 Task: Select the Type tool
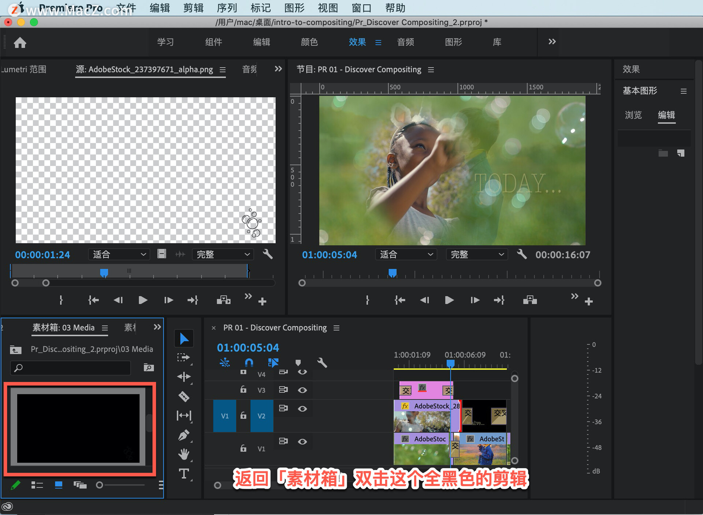[184, 474]
